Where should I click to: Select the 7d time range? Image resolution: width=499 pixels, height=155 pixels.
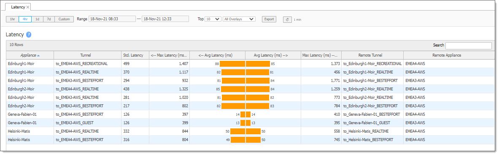[49, 19]
